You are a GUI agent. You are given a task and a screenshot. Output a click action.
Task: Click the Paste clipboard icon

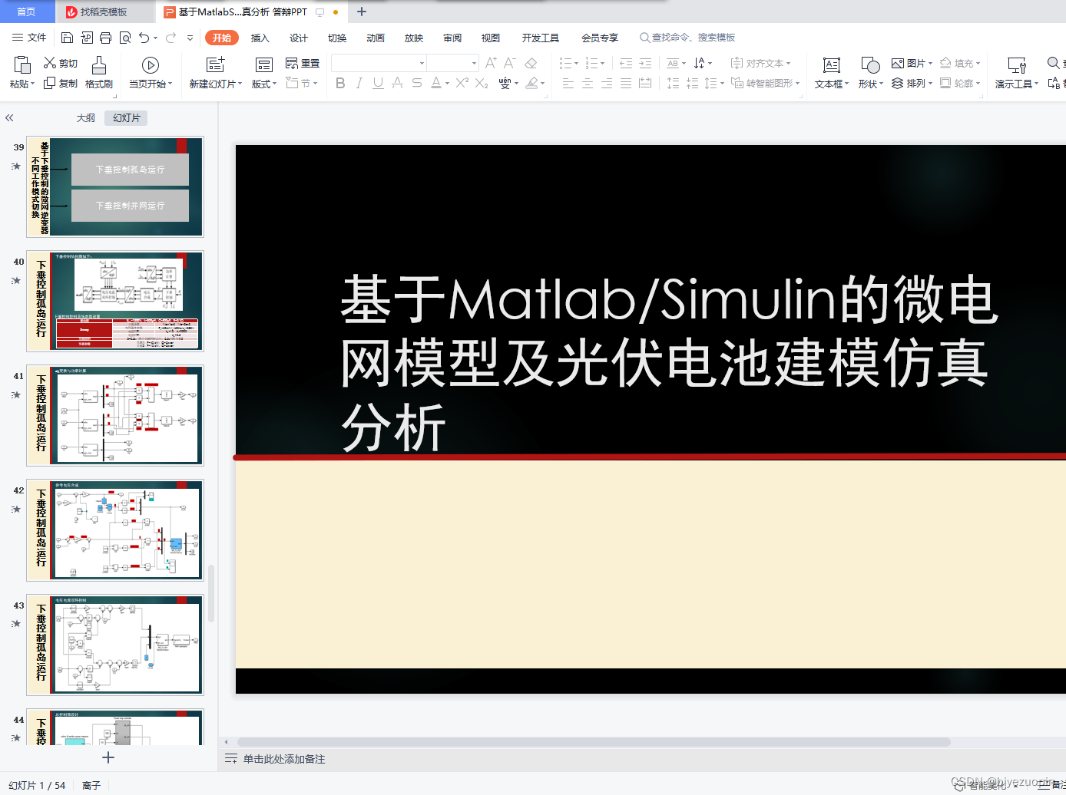point(22,65)
